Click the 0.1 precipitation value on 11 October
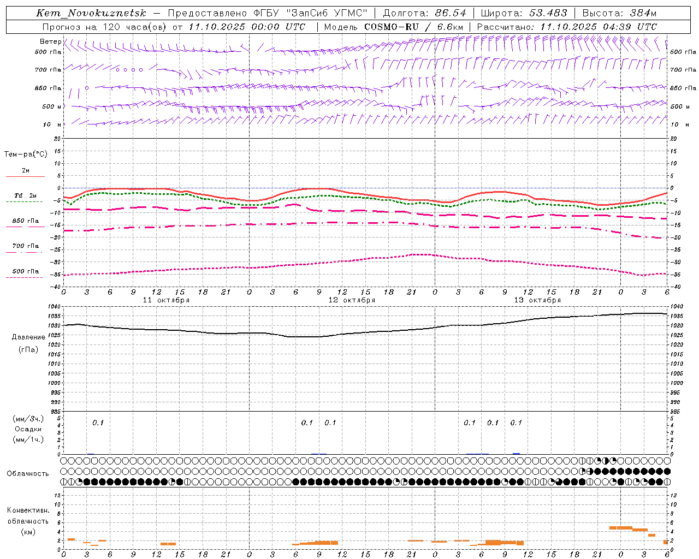Screen dimensions: 699x559 coord(98,423)
